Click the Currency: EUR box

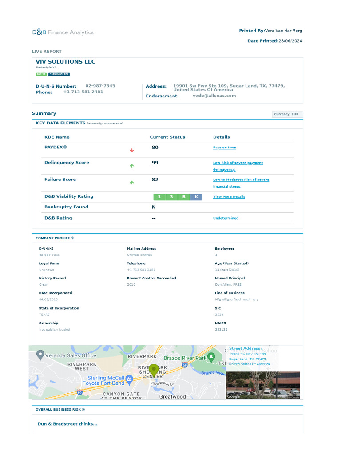coord(287,114)
